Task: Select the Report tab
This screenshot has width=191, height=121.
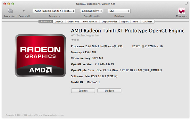Action: tap(125, 22)
